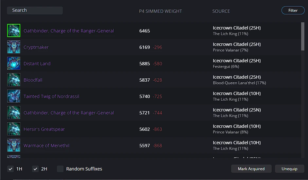Image resolution: width=308 pixels, height=180 pixels.
Task: Open the Filter options
Action: coord(293,10)
